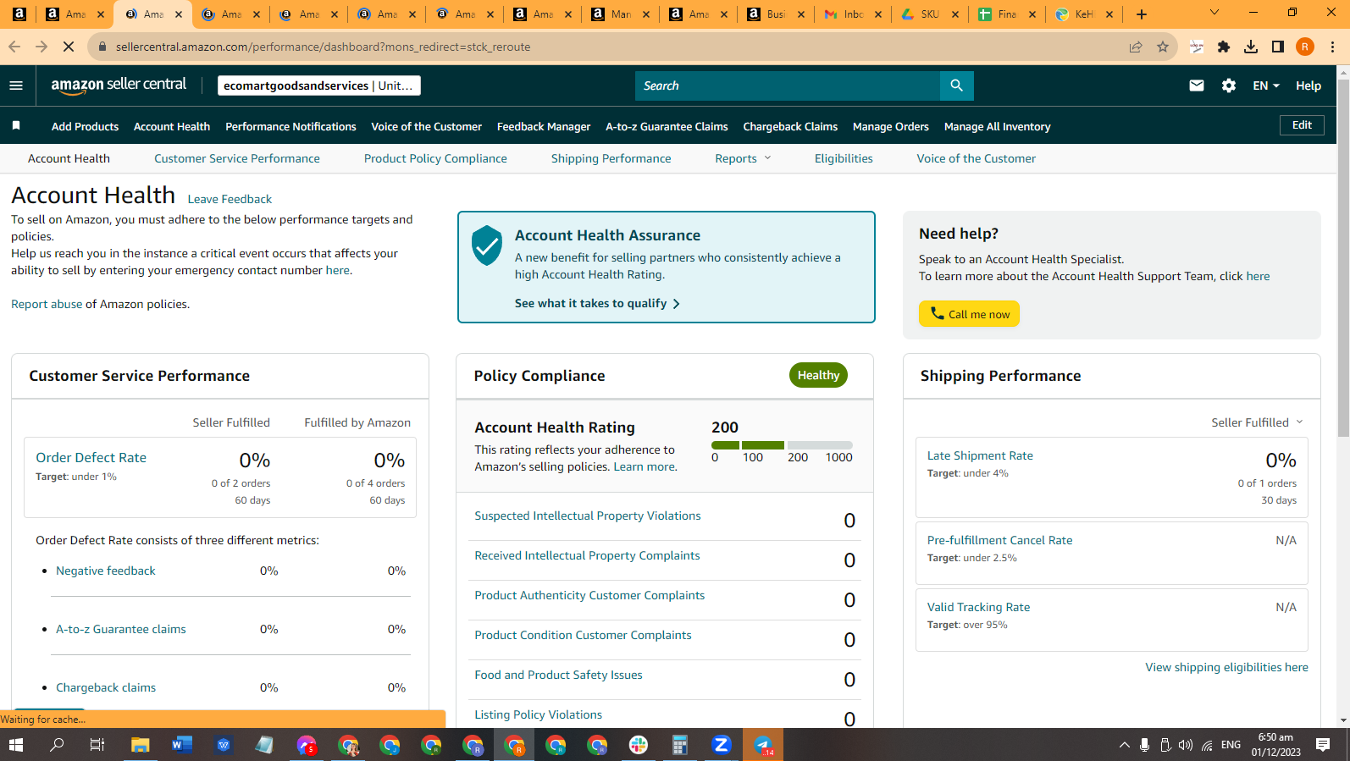The width and height of the screenshot is (1350, 761).
Task: Share this page from the address bar
Action: 1136,47
